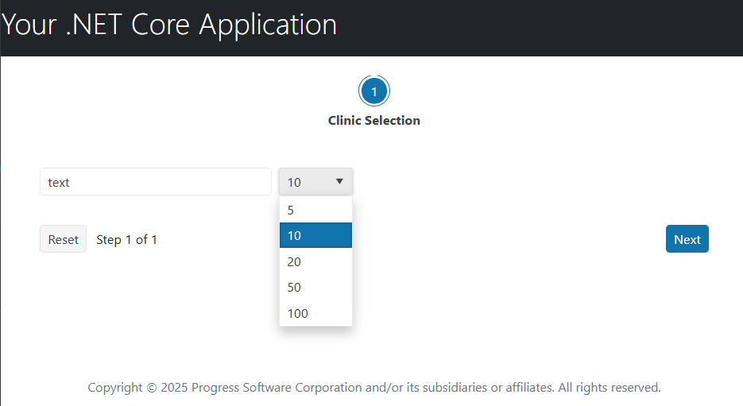Click the step 1 circle indicator
The width and height of the screenshot is (743, 406).
coord(374,92)
